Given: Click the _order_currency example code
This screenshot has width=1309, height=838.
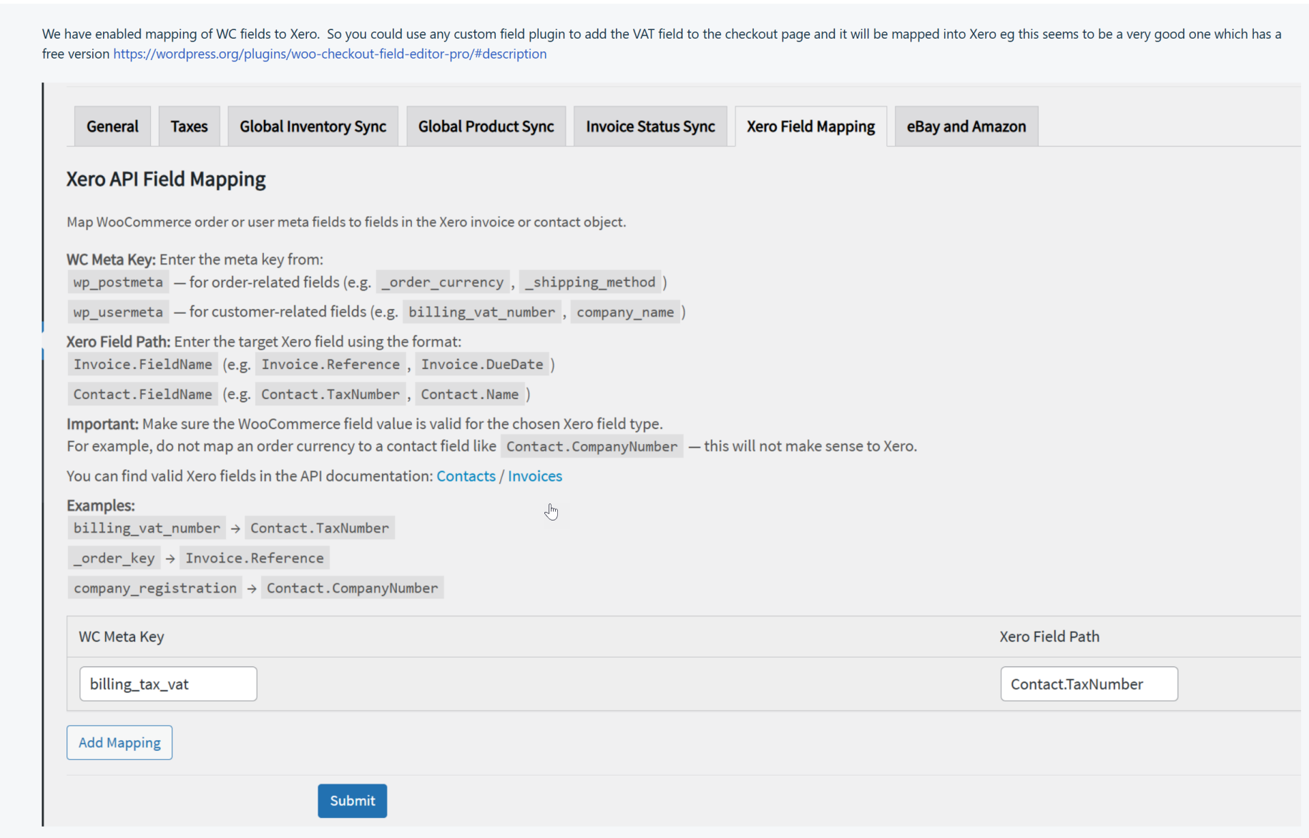Looking at the screenshot, I should coord(443,282).
